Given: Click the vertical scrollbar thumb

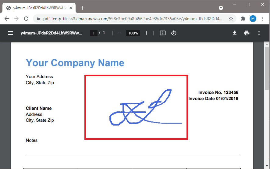Looking at the screenshot, I should point(267,82).
